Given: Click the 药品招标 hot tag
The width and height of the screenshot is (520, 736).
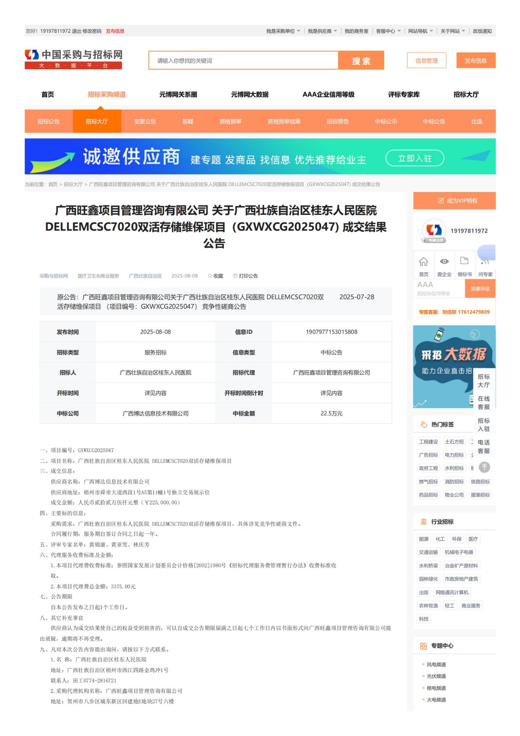Looking at the screenshot, I should 428,495.
